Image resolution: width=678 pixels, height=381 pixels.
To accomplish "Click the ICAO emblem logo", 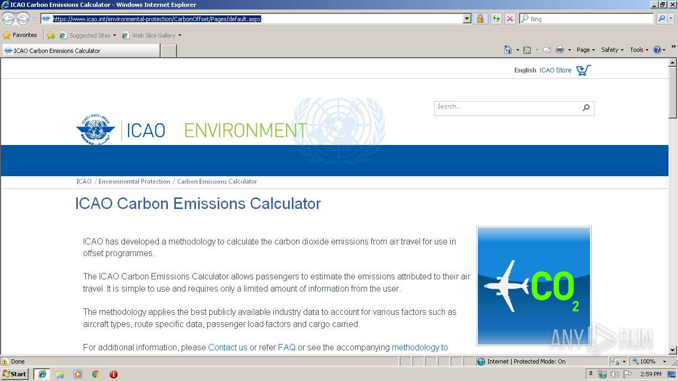I will (x=95, y=129).
